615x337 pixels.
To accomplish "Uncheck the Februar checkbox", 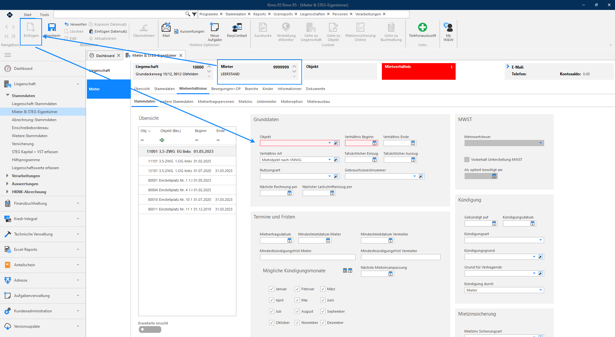I will tap(297, 289).
